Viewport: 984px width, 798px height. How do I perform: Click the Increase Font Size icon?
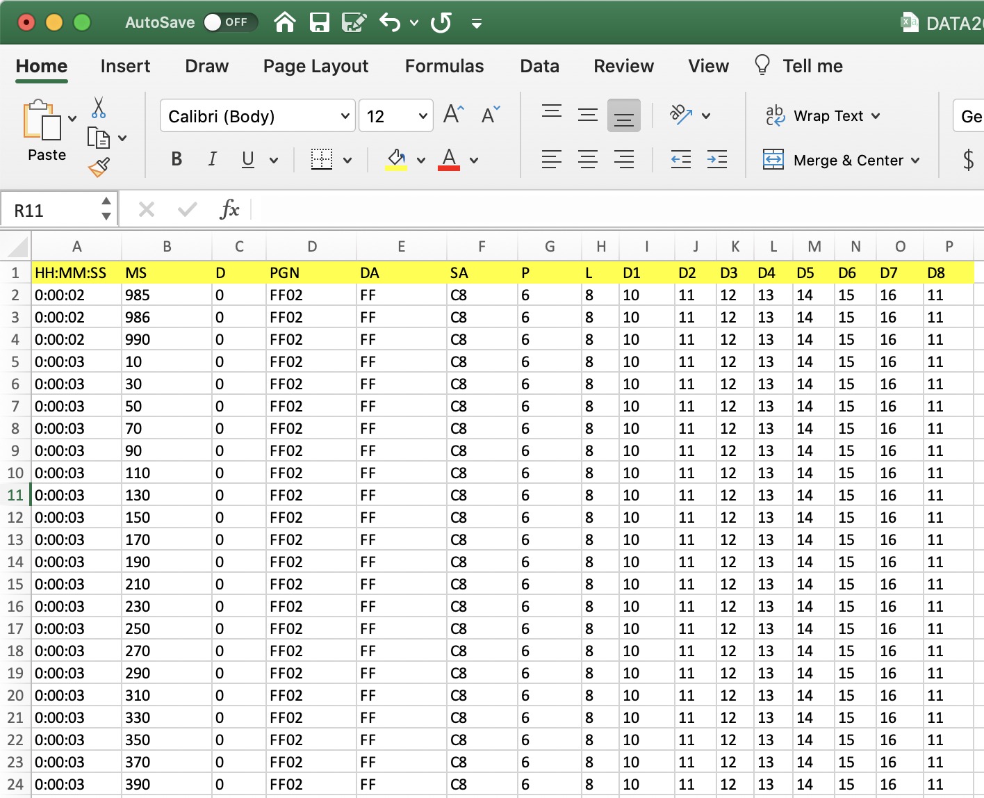click(453, 115)
